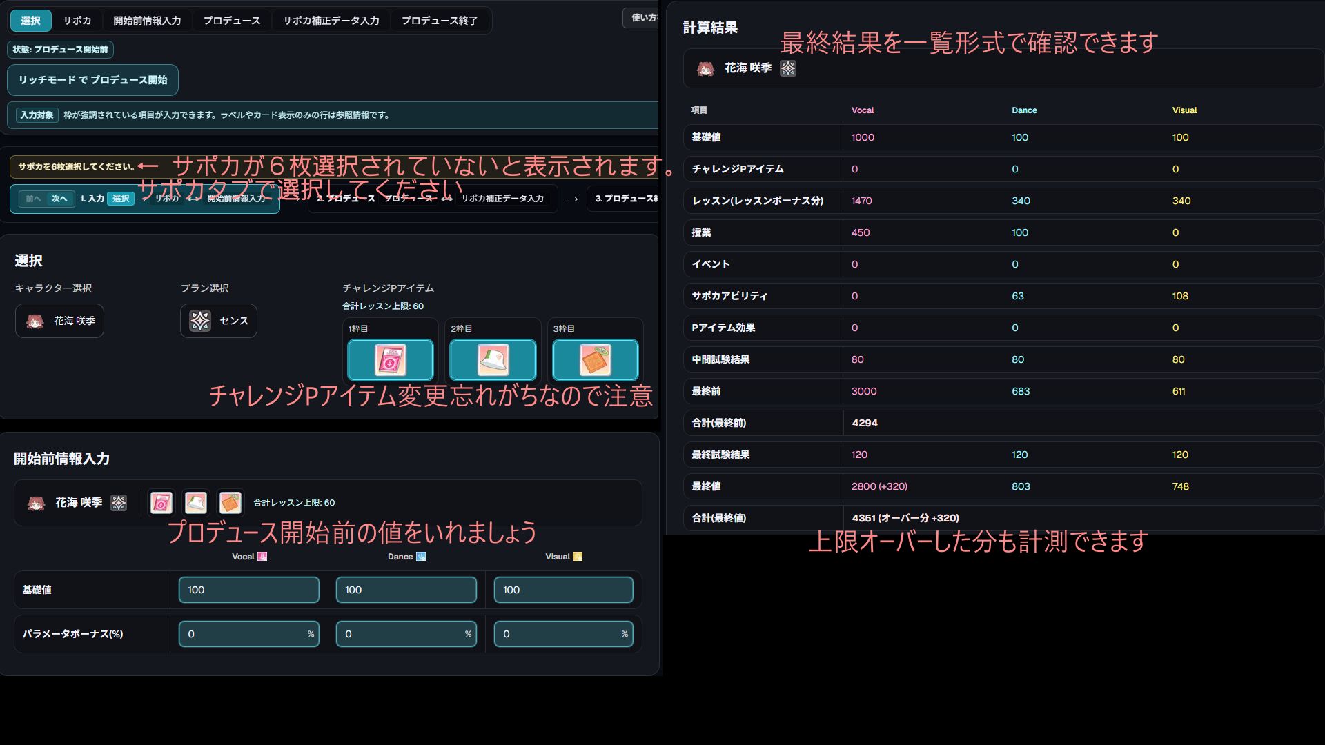Image resolution: width=1325 pixels, height=745 pixels.
Task: Click the first item icon in 開始前情報入力
Action: click(x=161, y=503)
